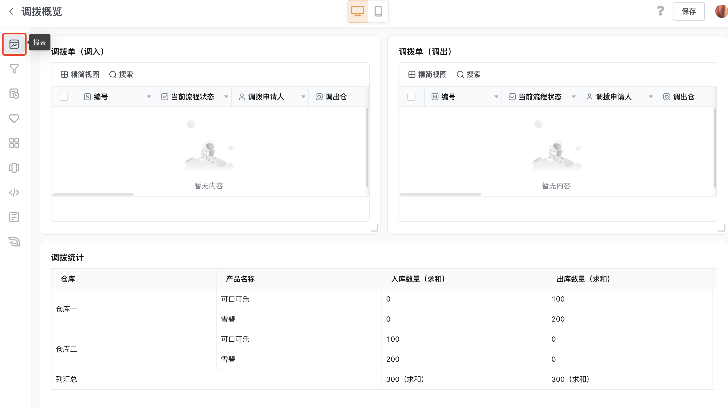728x408 pixels.
Task: Open the carousel sidebar icon
Action: tap(14, 168)
